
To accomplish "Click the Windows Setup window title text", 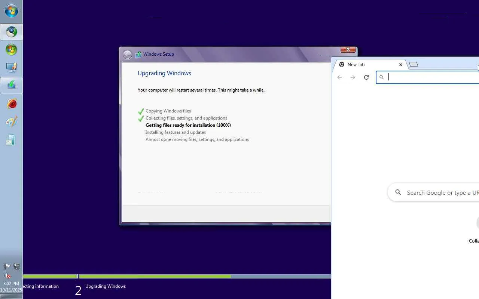I will 159,54.
